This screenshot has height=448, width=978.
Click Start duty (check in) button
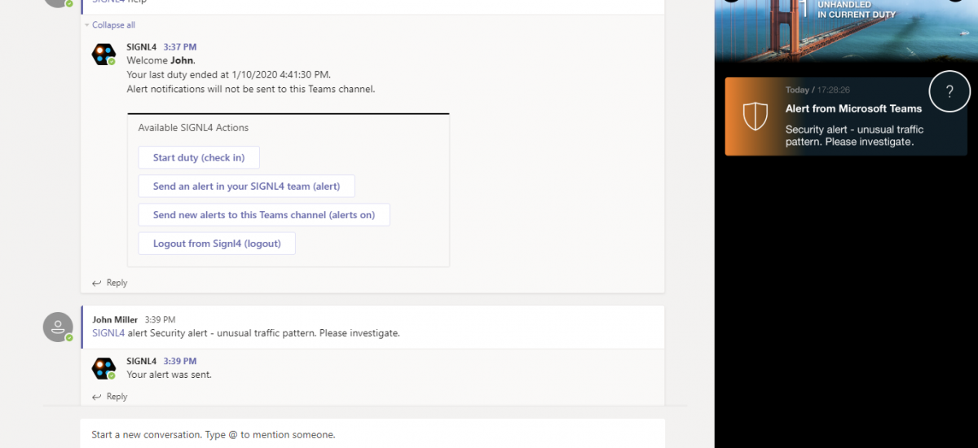tap(199, 158)
